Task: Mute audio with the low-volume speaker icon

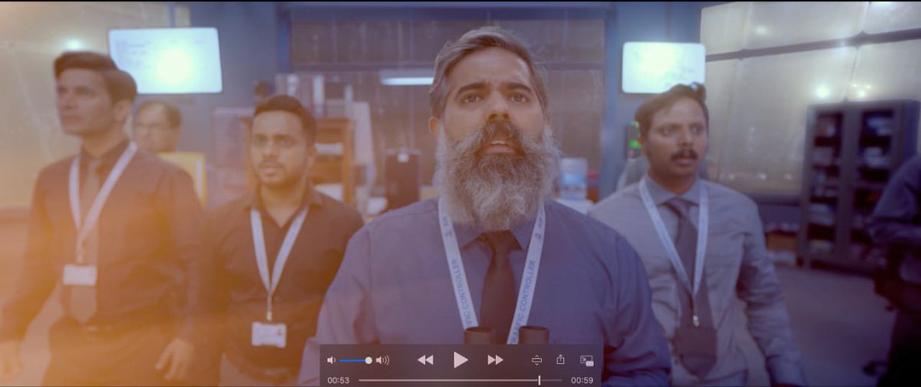Action: 332,360
